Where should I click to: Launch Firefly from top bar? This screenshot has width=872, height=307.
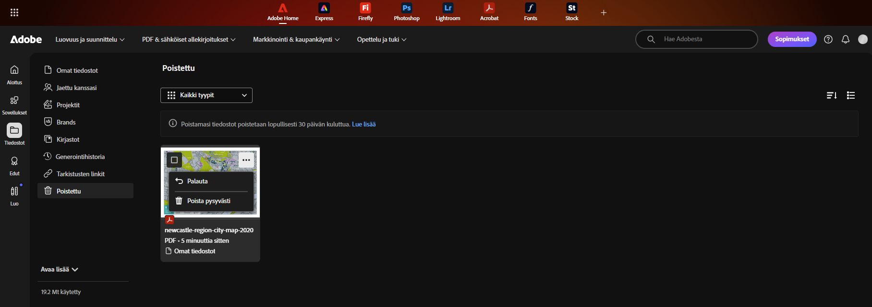pyautogui.click(x=365, y=12)
